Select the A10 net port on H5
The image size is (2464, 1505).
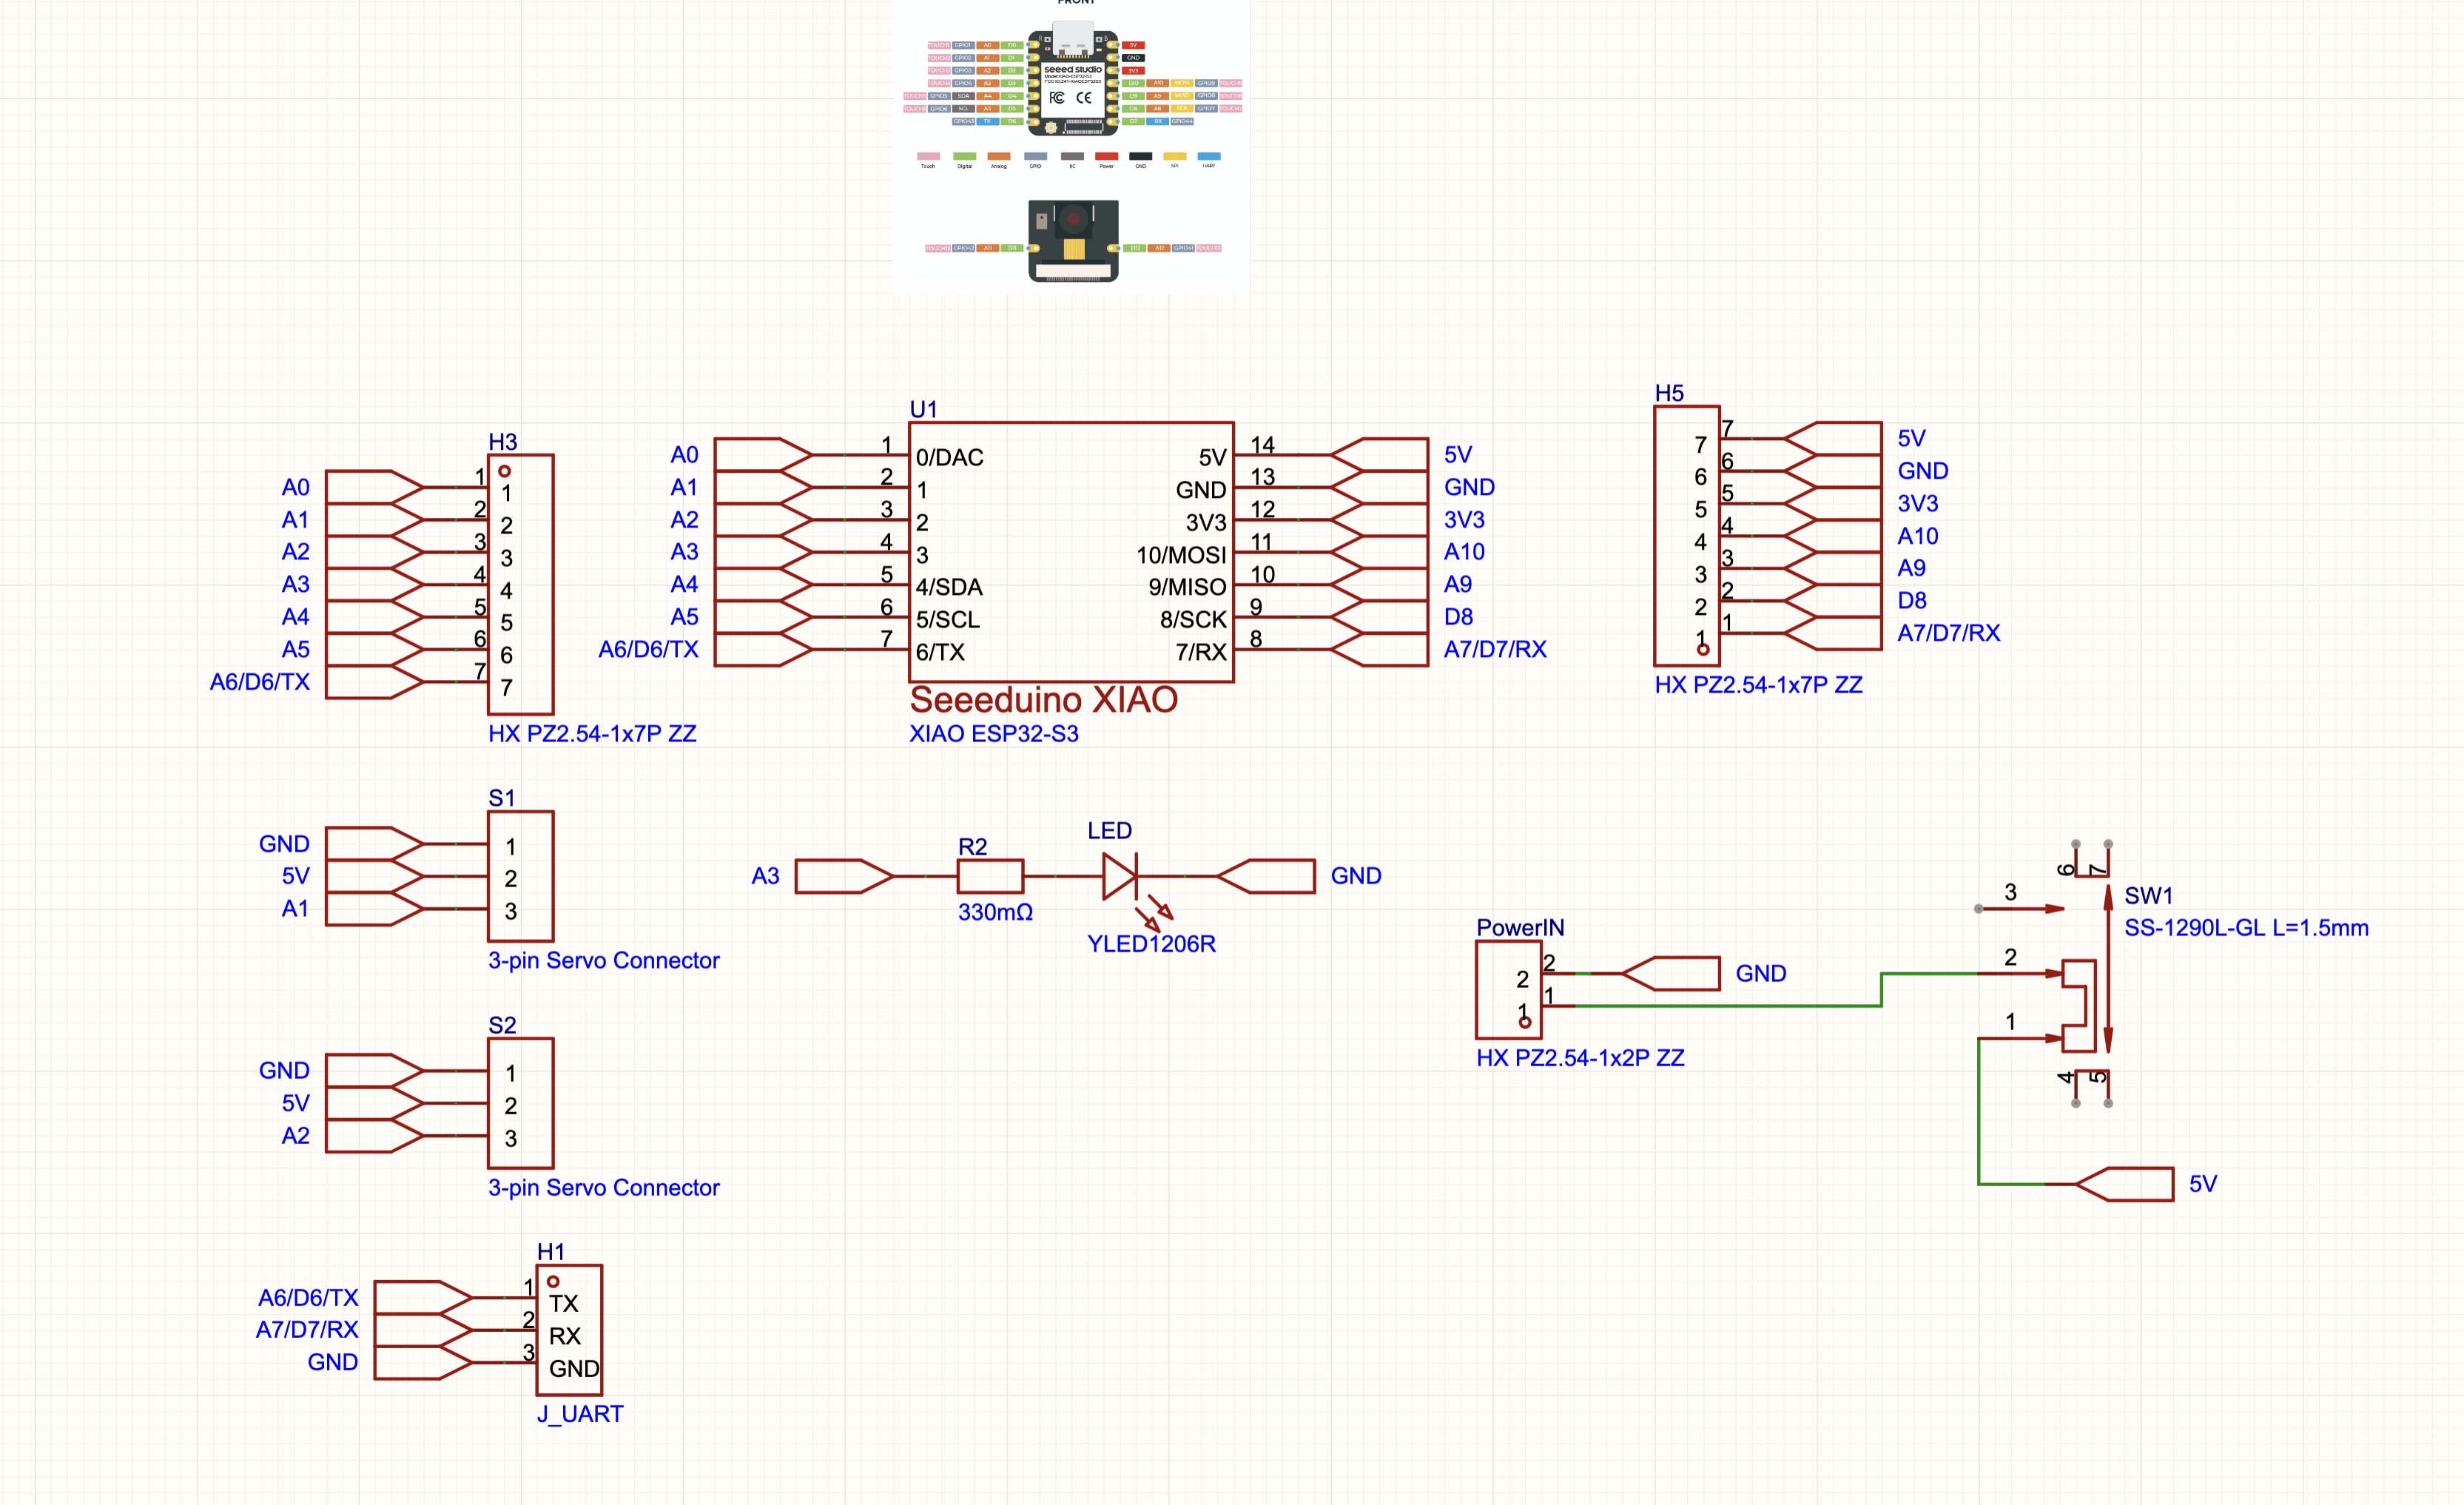1833,536
